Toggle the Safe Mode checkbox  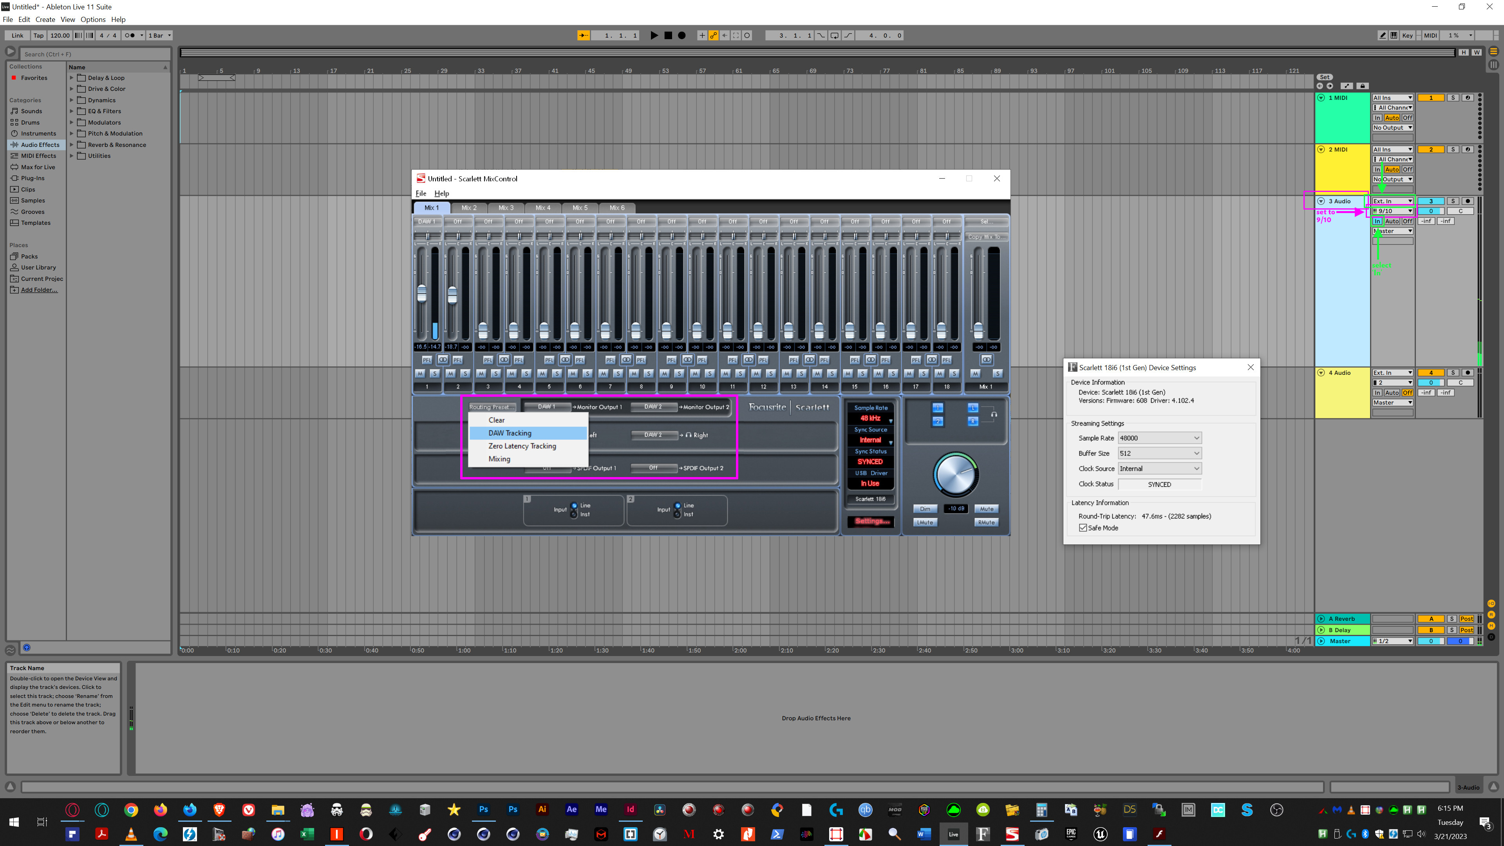pyautogui.click(x=1083, y=528)
